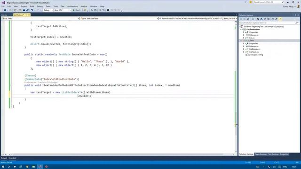Viewport: 301px width, 169px height.
Task: Select List.cs in Solution Explorer
Action: (x=252, y=38)
